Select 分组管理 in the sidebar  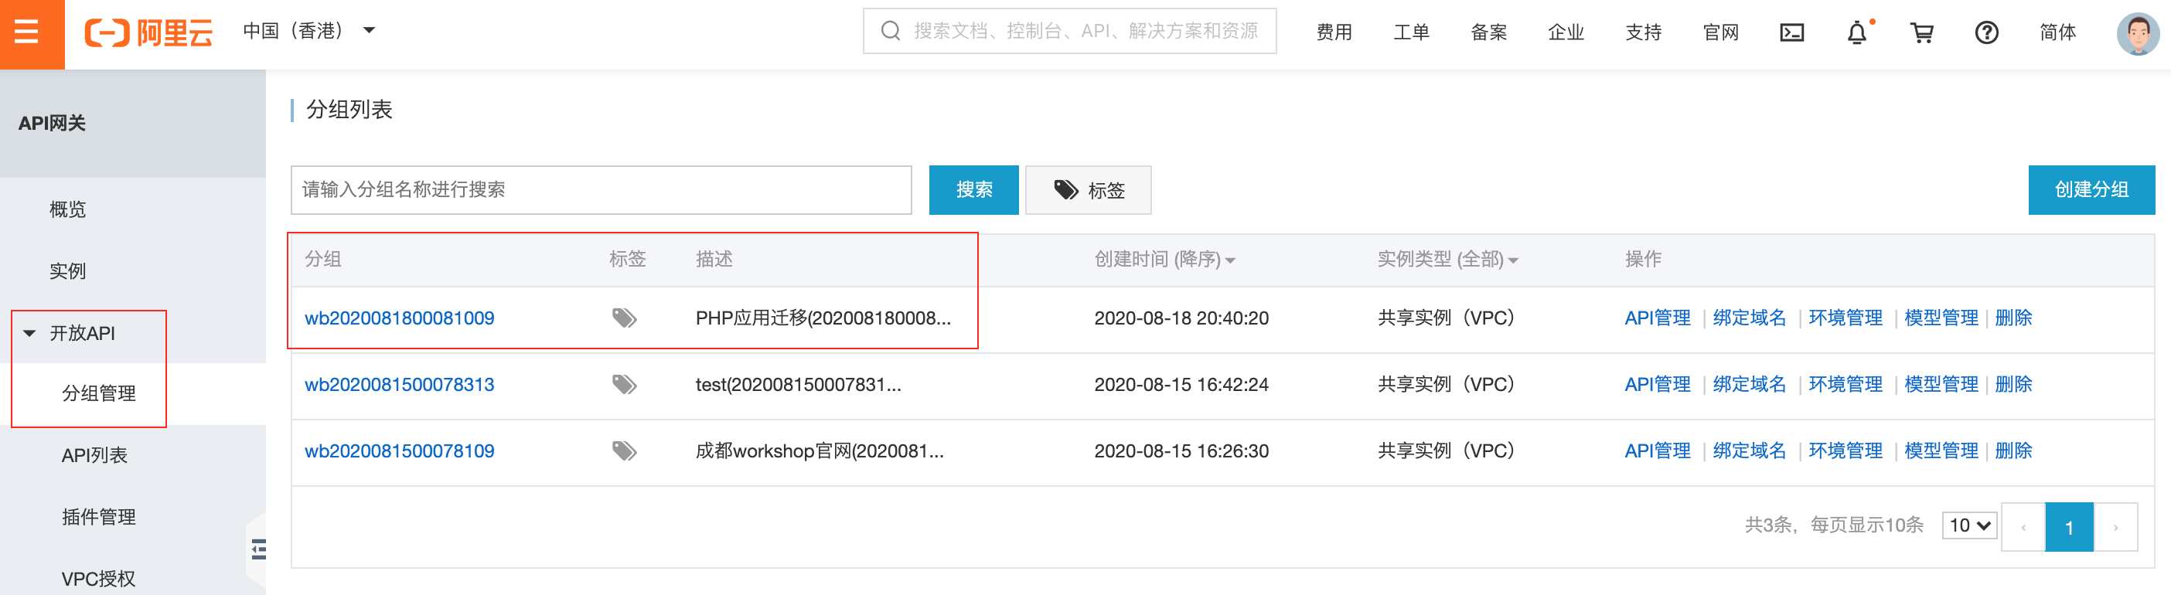tap(99, 393)
